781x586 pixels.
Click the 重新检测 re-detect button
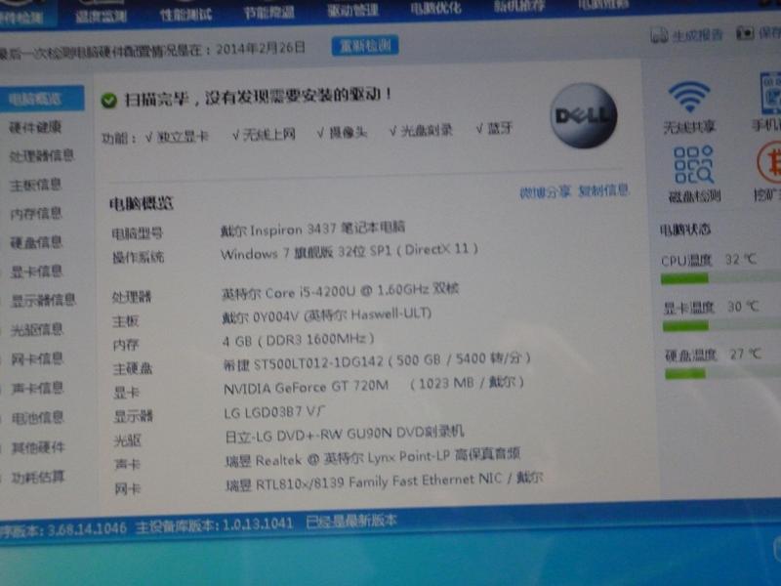click(364, 47)
